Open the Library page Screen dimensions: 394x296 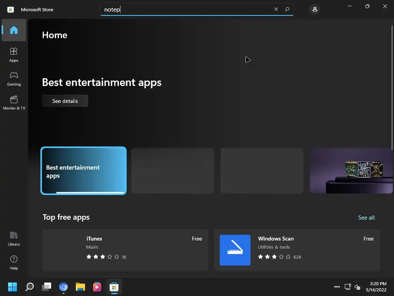14,239
